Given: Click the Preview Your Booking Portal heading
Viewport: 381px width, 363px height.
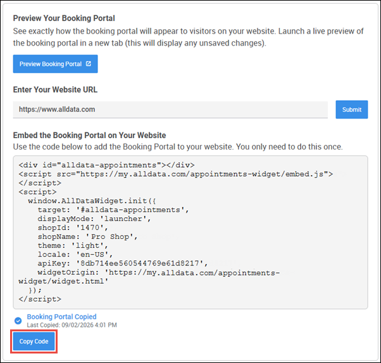Looking at the screenshot, I should coord(64,18).
